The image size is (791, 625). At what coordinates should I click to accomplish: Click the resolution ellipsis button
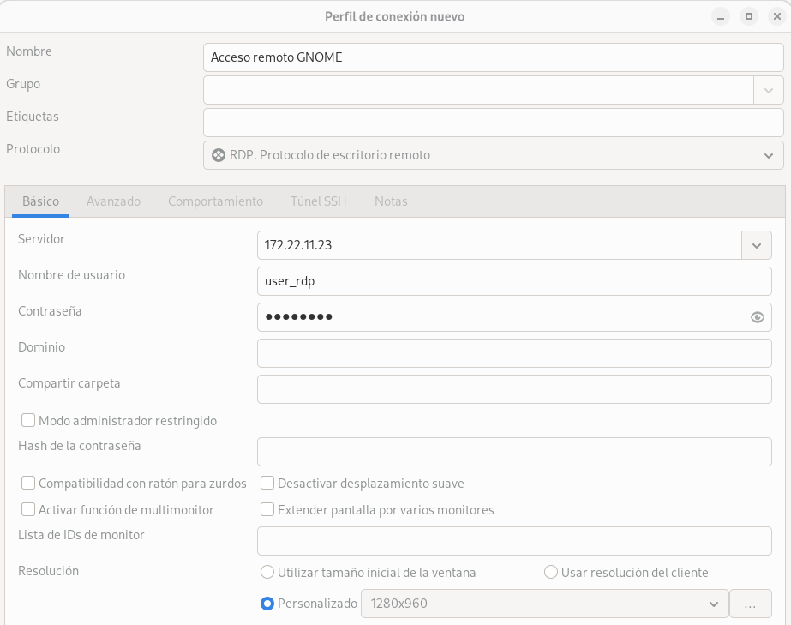751,604
